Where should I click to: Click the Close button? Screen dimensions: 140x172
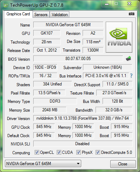click(x=123, y=164)
